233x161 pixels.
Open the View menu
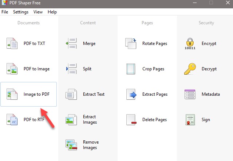tap(38, 12)
